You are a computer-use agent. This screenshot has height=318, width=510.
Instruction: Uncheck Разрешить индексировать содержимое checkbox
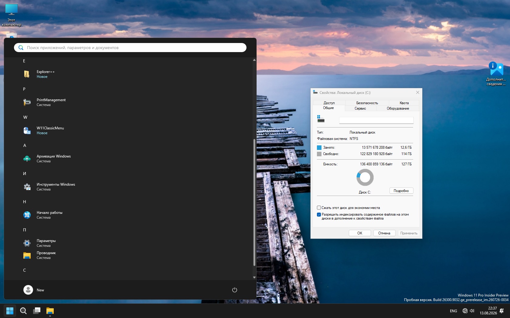319,214
